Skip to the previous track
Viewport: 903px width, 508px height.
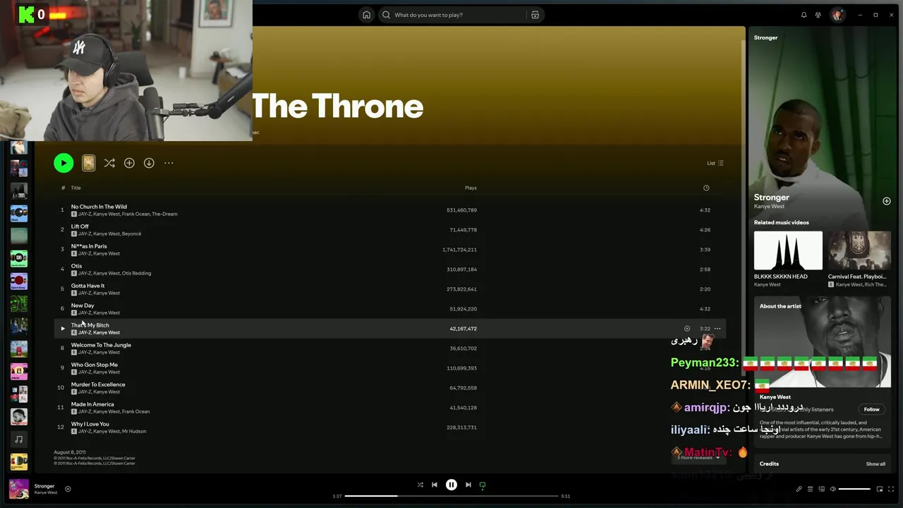pos(435,485)
